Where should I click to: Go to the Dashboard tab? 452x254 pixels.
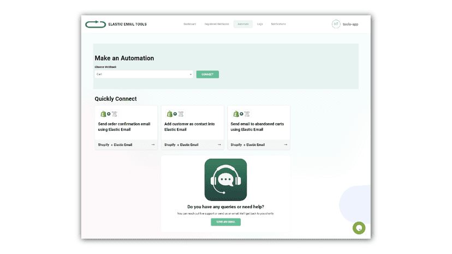[x=189, y=24]
